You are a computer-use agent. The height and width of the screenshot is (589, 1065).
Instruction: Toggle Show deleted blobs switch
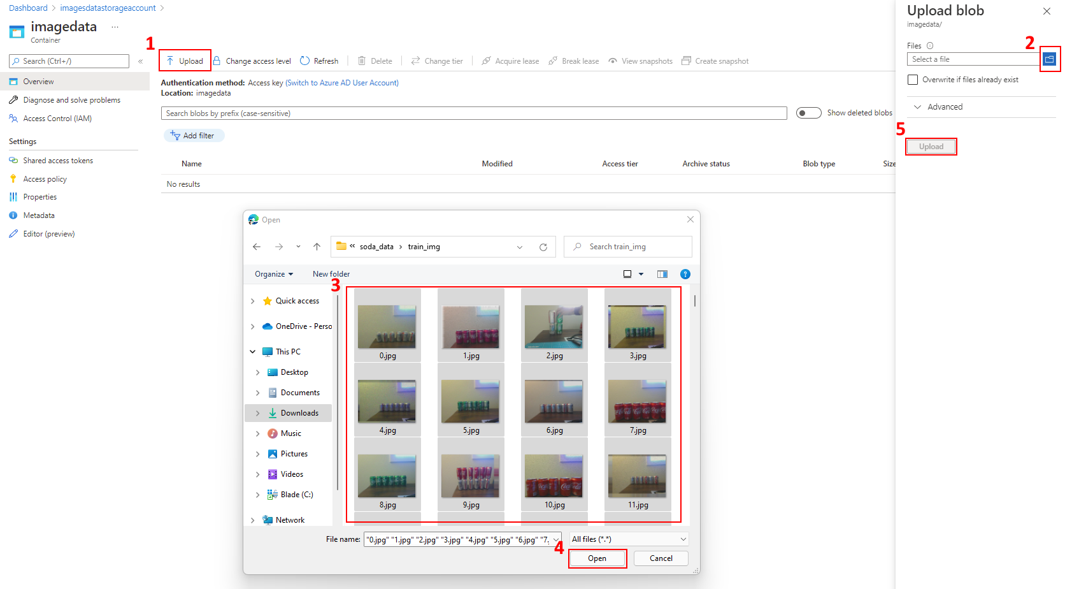click(809, 113)
